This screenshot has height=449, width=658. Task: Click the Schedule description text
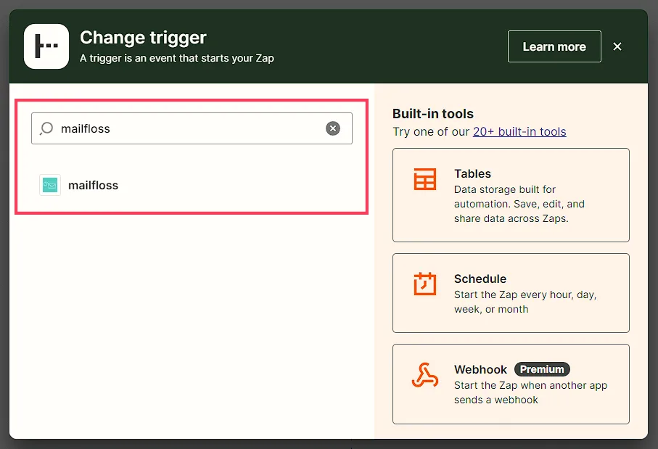(525, 302)
